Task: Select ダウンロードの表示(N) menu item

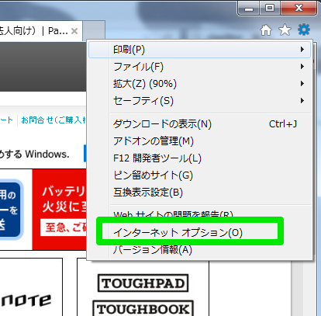Action: [200, 124]
